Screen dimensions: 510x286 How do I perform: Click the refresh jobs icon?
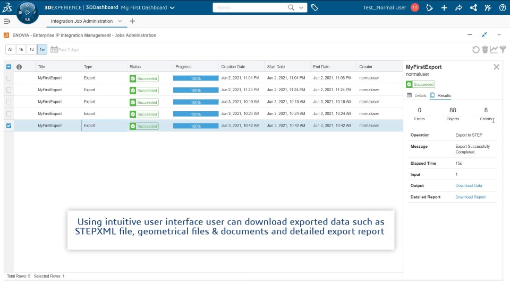[476, 50]
